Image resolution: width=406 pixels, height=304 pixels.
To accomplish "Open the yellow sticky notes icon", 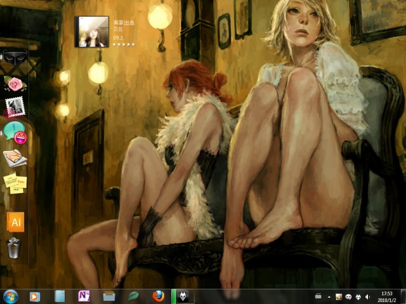I will (15, 183).
